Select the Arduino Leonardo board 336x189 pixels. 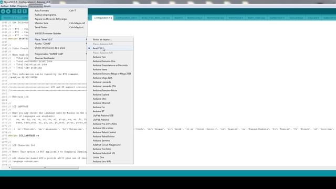pos(110,82)
